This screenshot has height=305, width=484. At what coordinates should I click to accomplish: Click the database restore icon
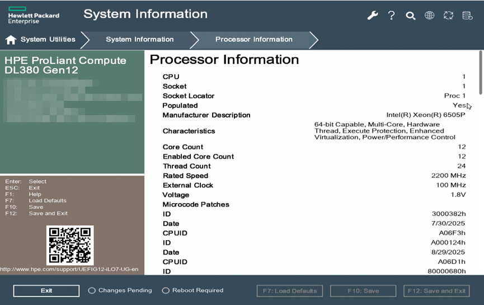click(467, 16)
